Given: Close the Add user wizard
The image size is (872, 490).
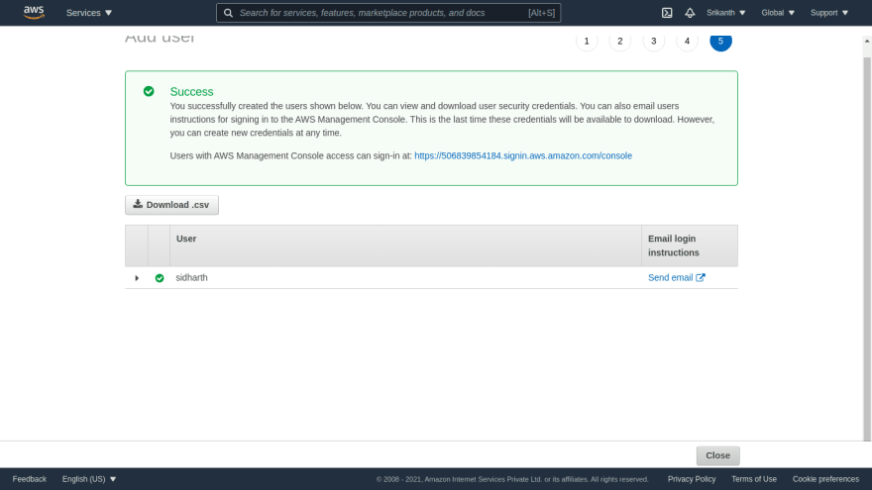Looking at the screenshot, I should pyautogui.click(x=718, y=455).
